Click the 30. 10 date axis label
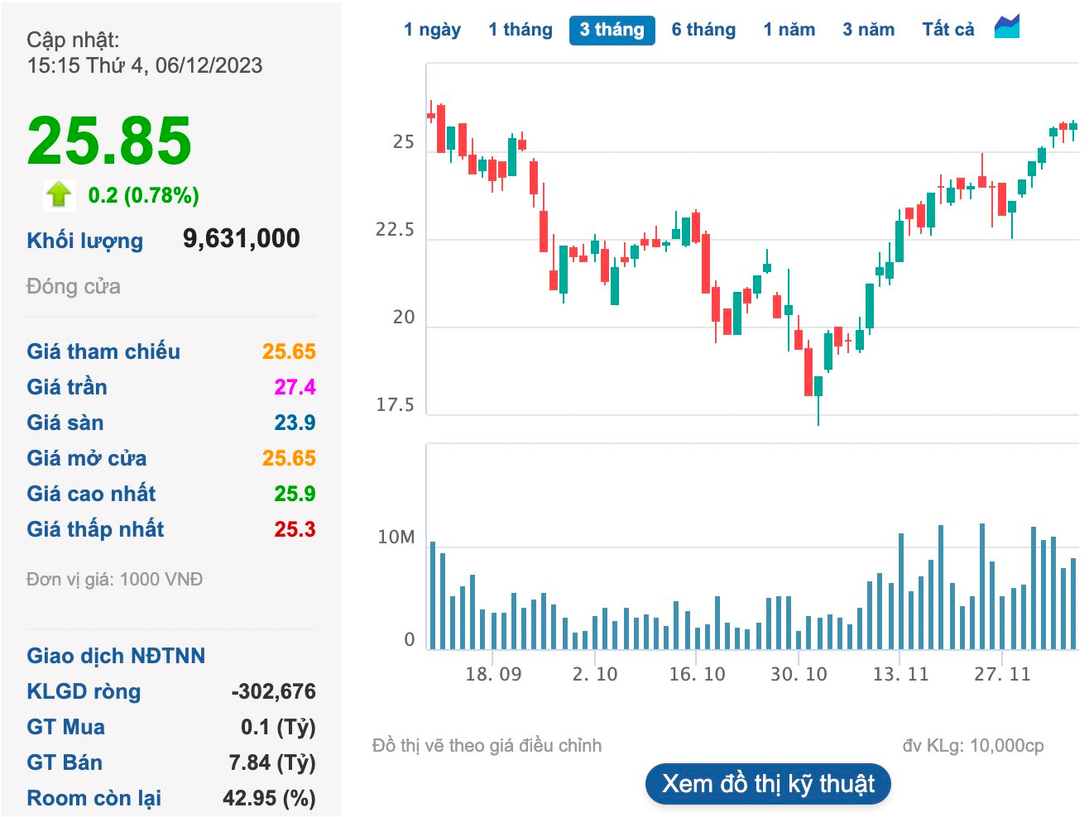The image size is (1089, 817). coord(799,674)
